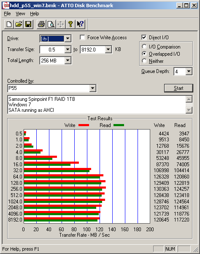Screen dimensions: 200x254
Task: Select the I/O Comparison radio button
Action: [x=144, y=47]
